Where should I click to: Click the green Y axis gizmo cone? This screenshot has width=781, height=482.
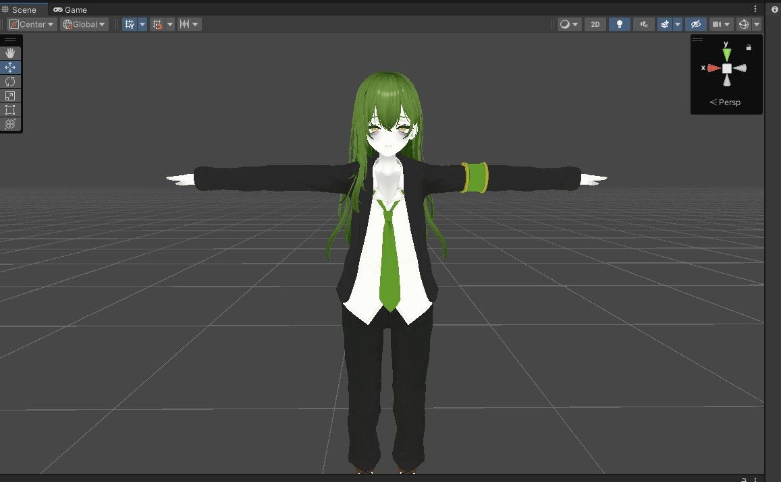pyautogui.click(x=727, y=54)
